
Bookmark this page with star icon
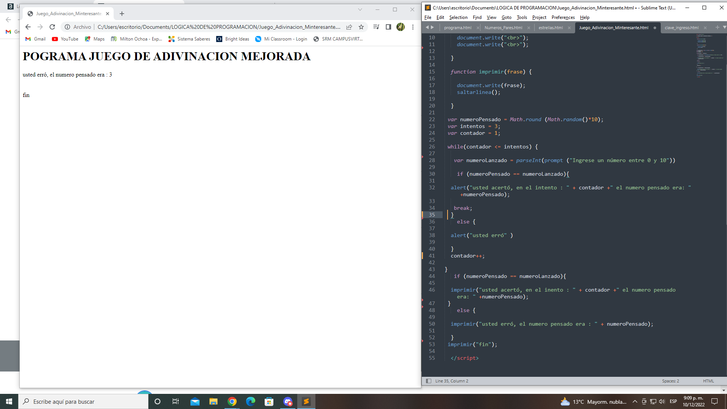point(361,27)
